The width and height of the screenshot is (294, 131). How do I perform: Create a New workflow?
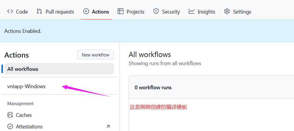pos(95,55)
